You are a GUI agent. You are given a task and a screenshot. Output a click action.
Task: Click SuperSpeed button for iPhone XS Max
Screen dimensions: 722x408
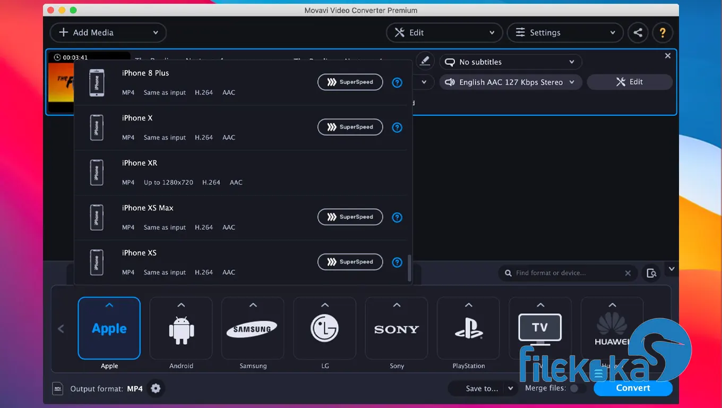pos(350,217)
